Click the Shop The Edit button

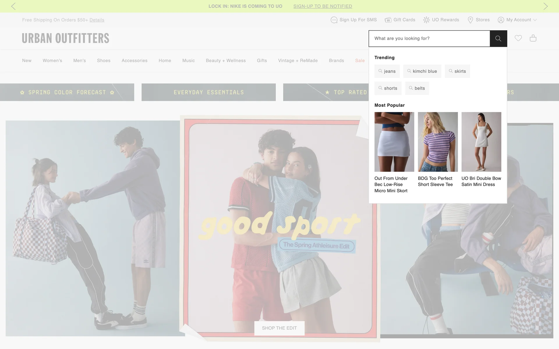(x=279, y=328)
